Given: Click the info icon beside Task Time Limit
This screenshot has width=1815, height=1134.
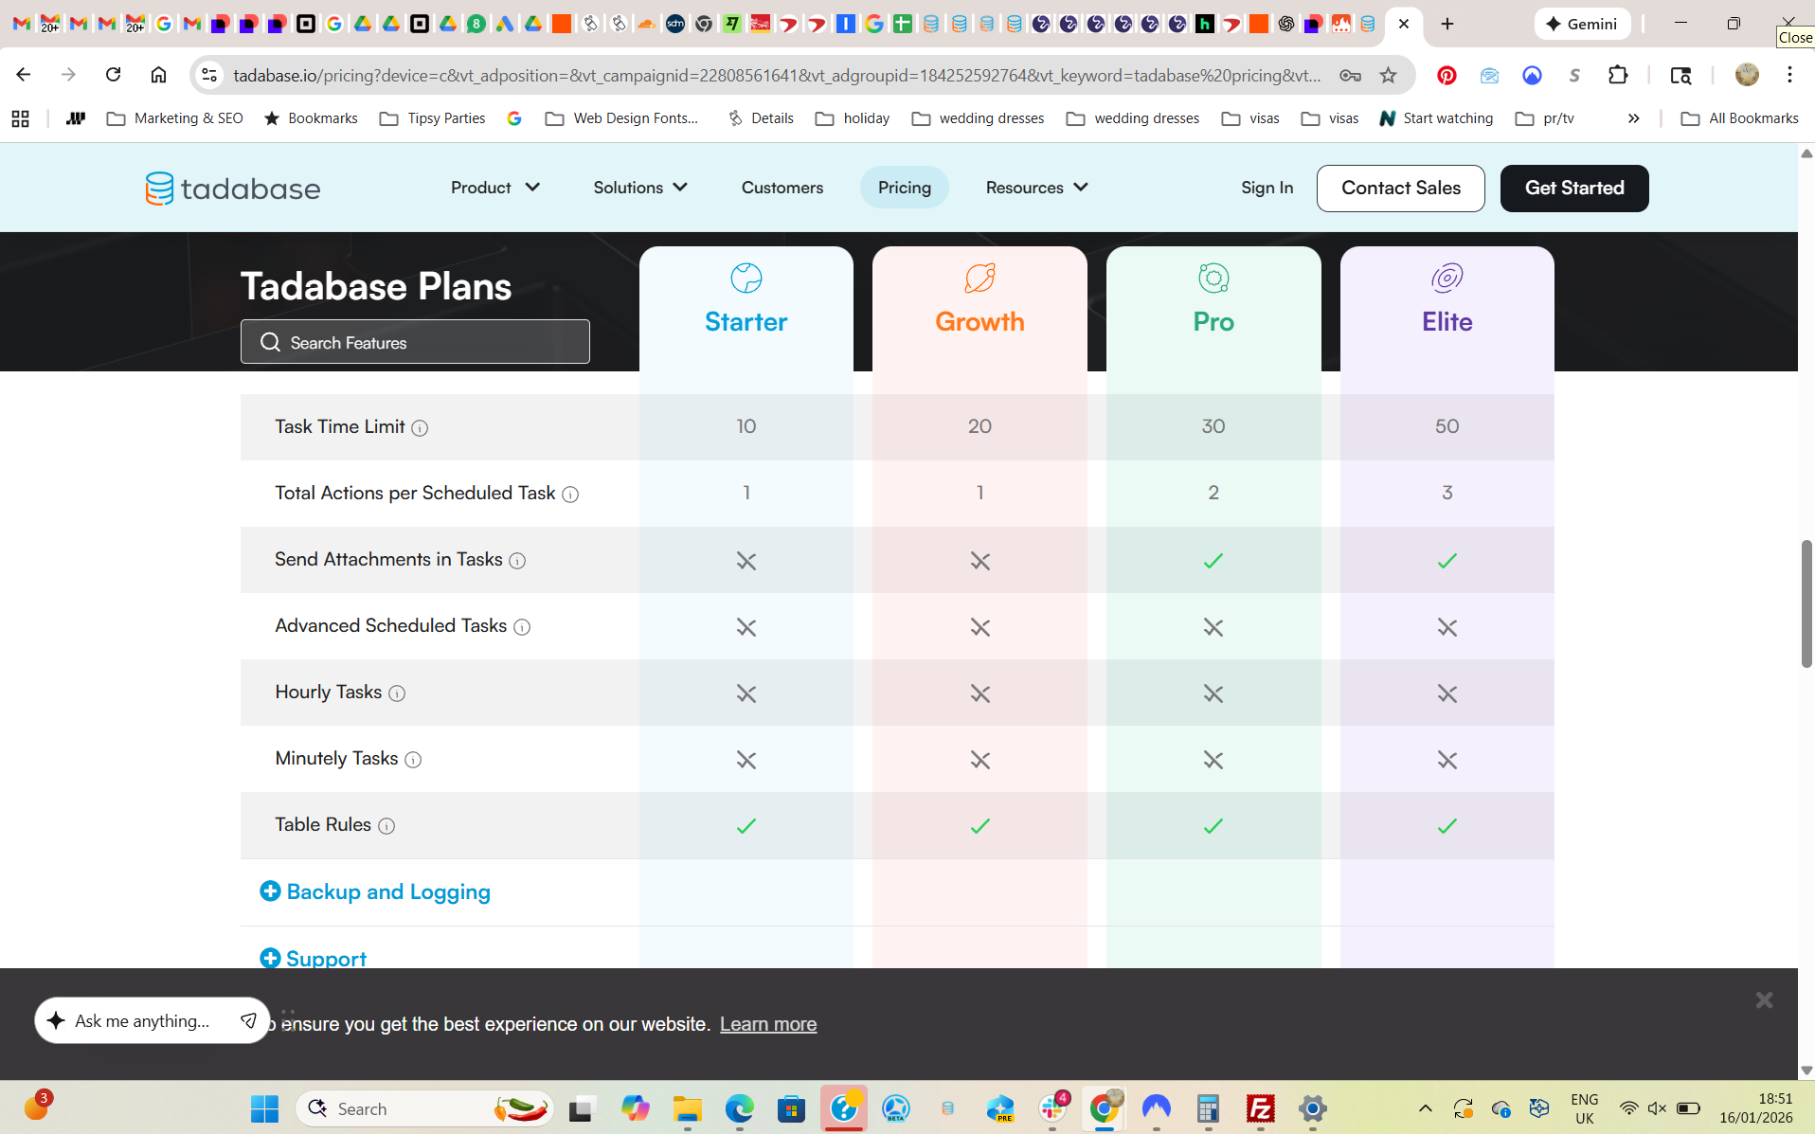Looking at the screenshot, I should [x=420, y=428].
